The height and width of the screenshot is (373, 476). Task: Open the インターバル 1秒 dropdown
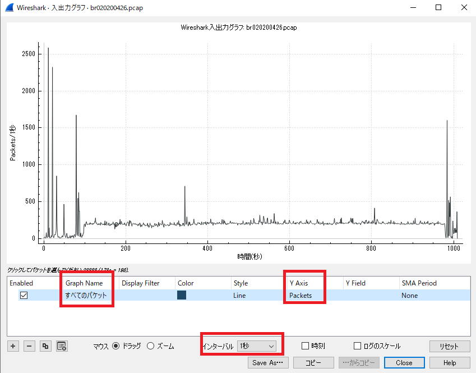[x=257, y=346]
